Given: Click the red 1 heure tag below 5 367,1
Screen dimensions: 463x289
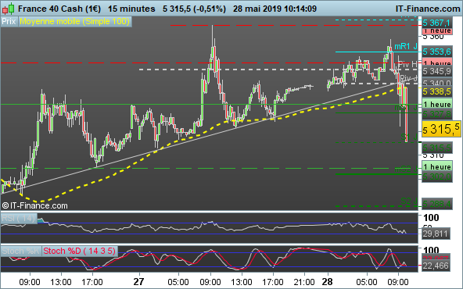Looking at the screenshot, I should pyautogui.click(x=437, y=30).
